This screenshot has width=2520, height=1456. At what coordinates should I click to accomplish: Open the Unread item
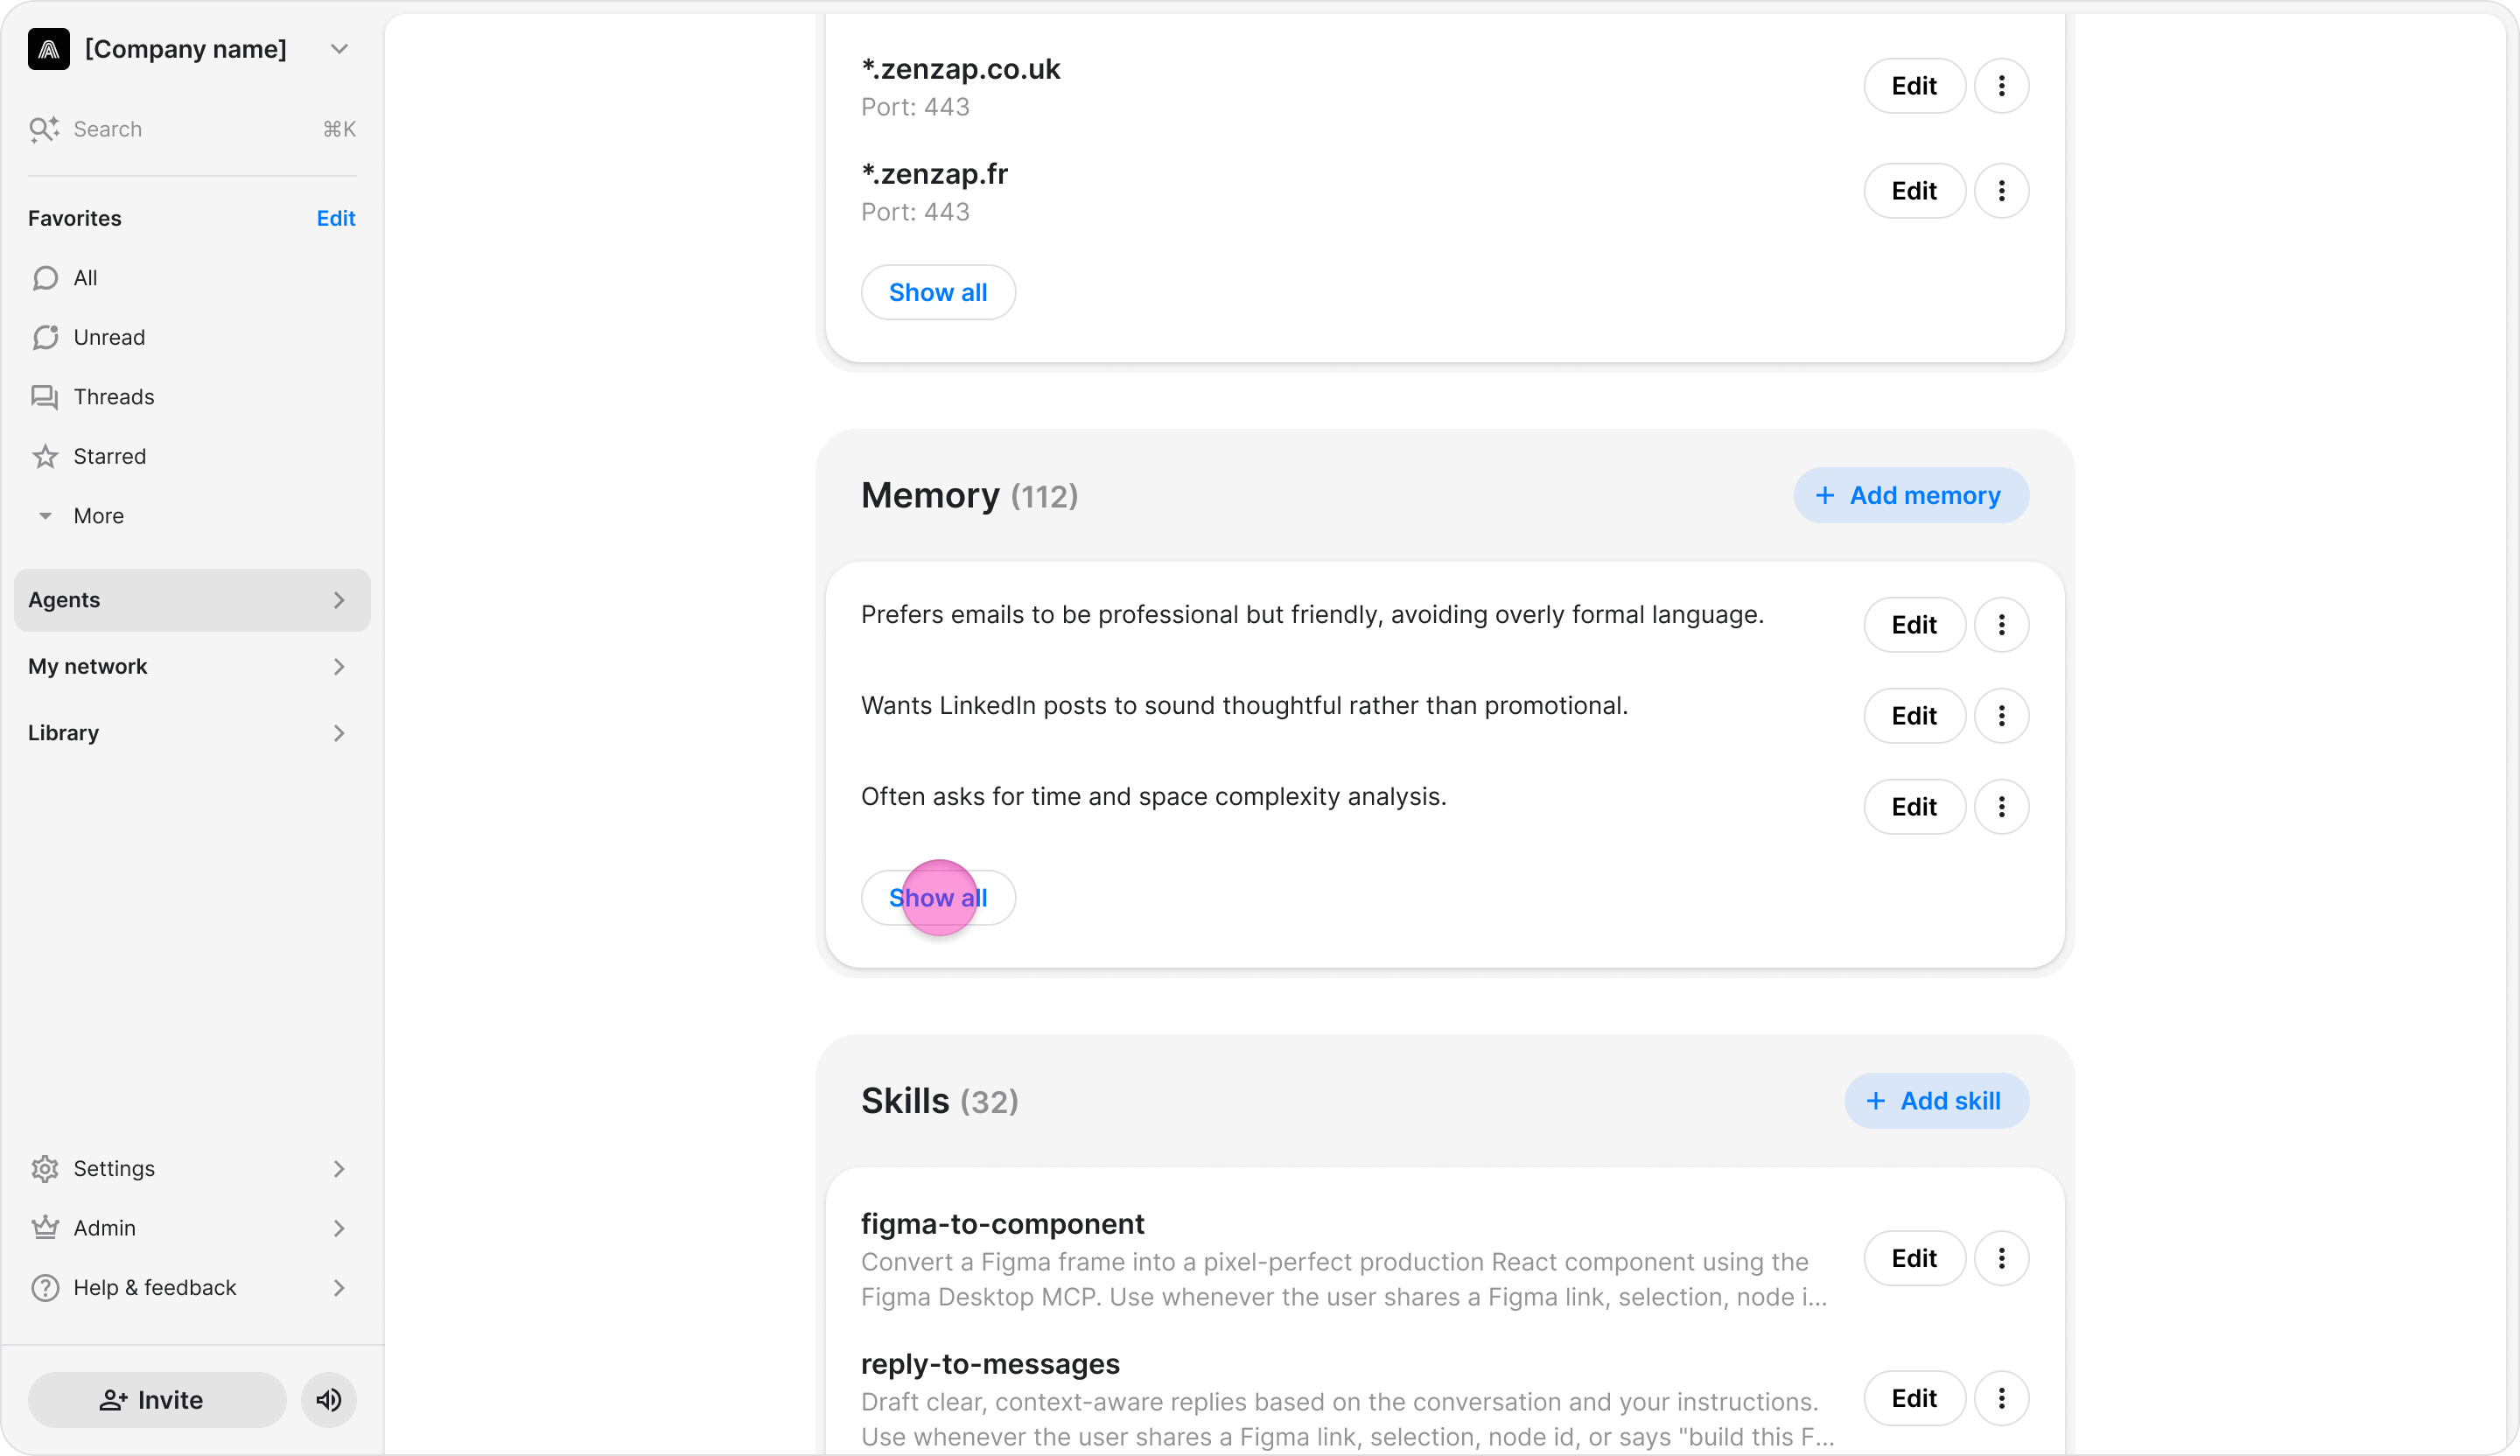coord(192,337)
